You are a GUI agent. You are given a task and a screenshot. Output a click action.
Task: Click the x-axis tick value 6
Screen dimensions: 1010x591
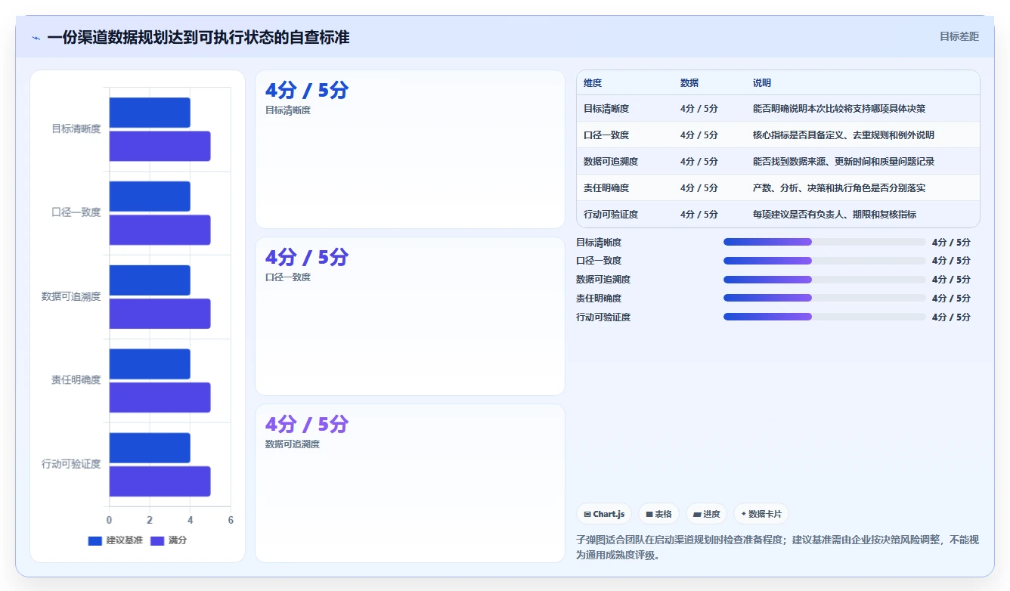(231, 520)
